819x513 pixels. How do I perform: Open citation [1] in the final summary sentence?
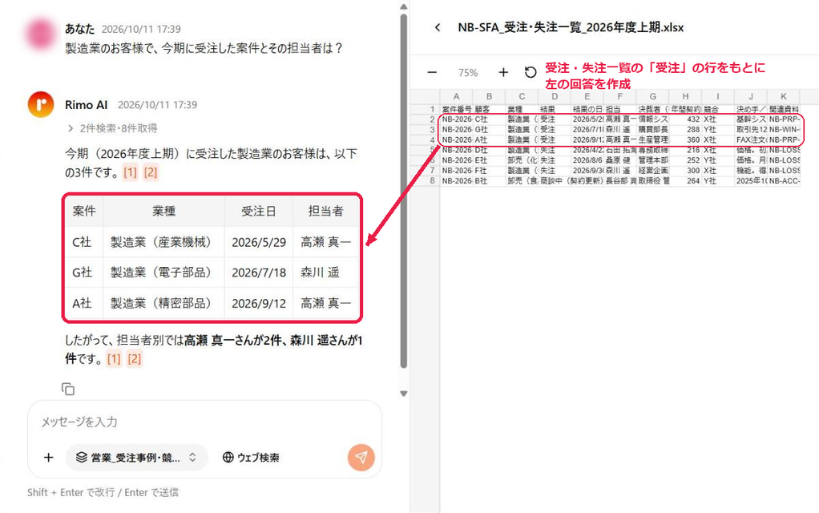click(x=114, y=359)
